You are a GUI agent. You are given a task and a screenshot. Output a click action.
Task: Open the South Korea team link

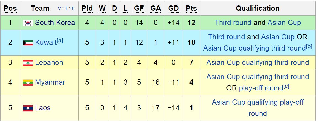[x=55, y=23]
